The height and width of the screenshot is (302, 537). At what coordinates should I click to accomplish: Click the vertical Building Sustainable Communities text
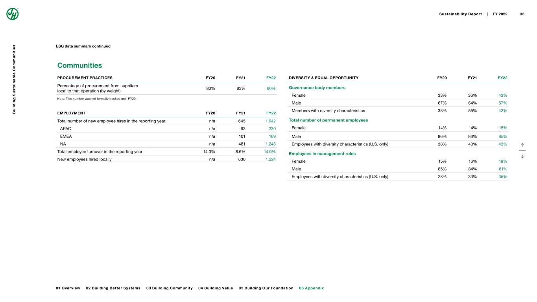[14, 79]
